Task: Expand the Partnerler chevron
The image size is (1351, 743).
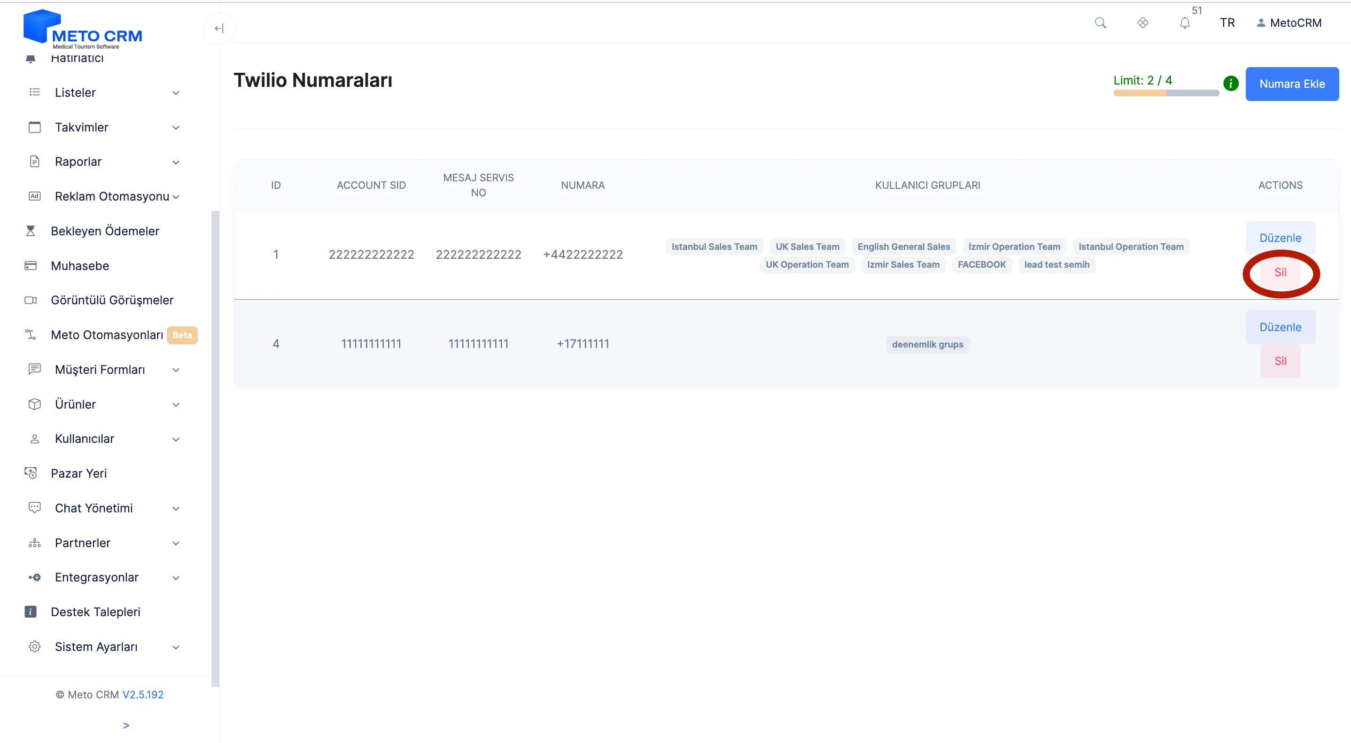Action: tap(176, 543)
